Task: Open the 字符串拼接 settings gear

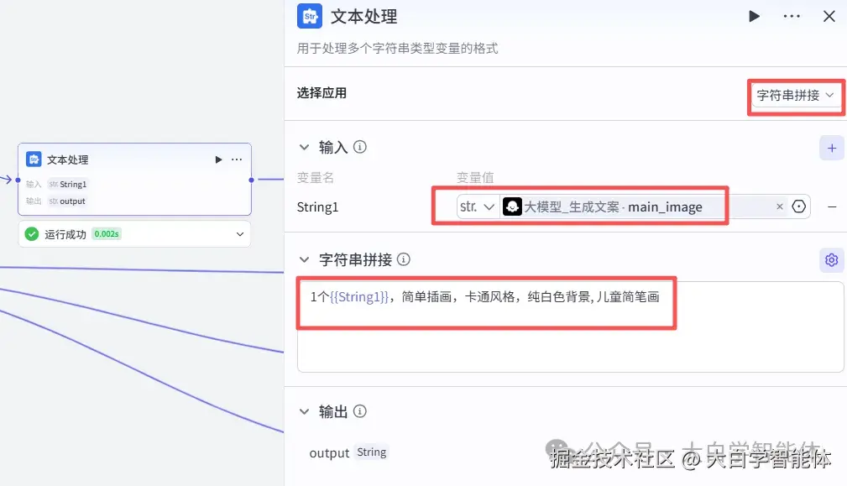Action: [x=831, y=259]
